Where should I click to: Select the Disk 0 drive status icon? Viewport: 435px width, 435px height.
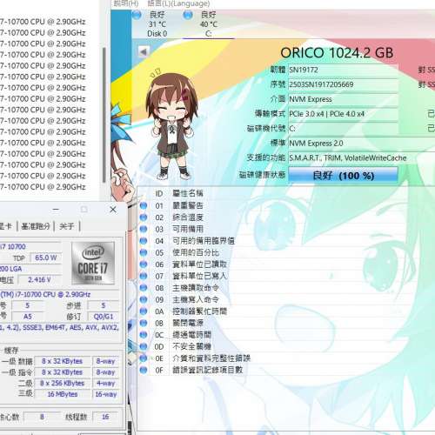click(x=137, y=15)
